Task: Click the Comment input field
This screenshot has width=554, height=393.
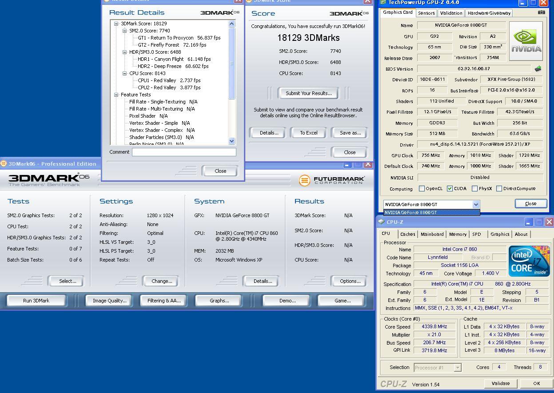Action: coord(184,152)
